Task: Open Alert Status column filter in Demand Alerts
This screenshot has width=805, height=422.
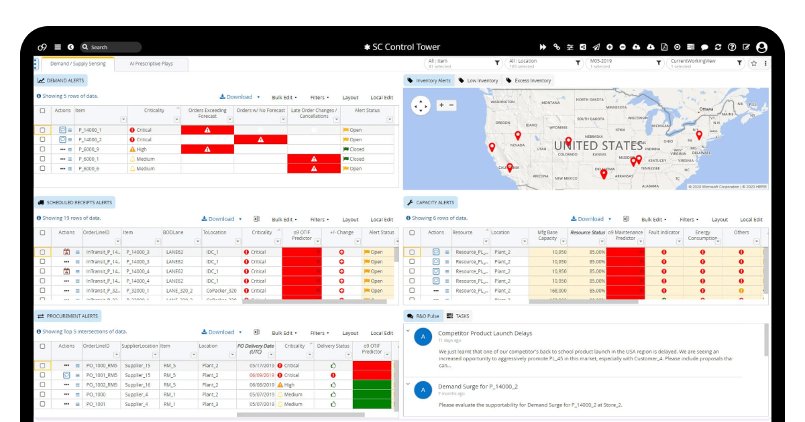Action: [390, 120]
